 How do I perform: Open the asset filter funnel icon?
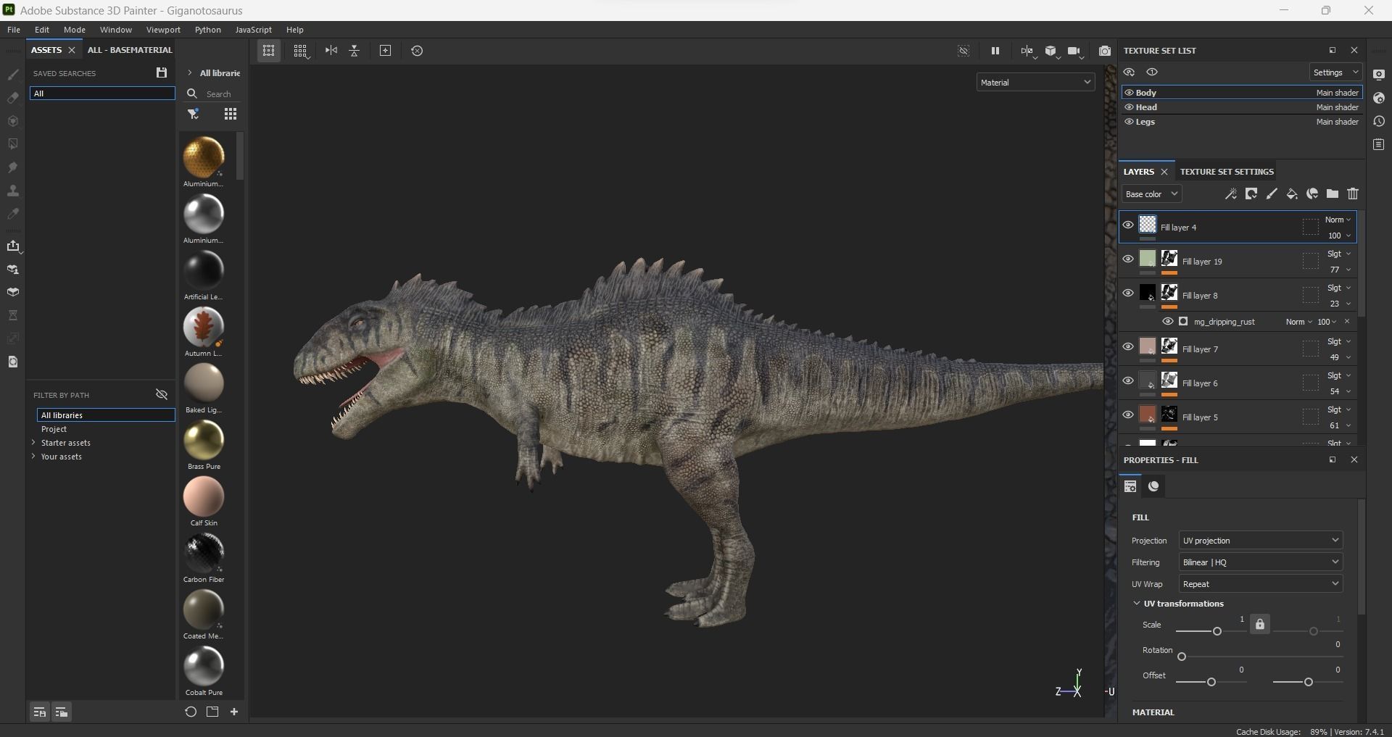[x=194, y=114]
